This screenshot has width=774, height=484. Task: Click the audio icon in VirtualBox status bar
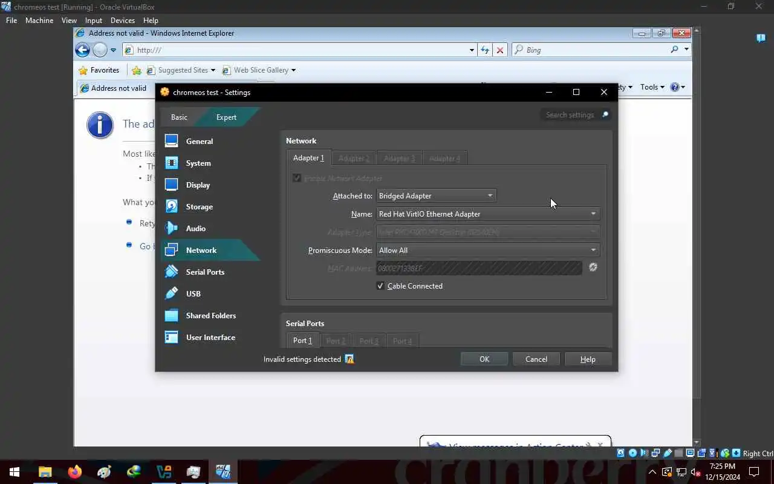644,453
